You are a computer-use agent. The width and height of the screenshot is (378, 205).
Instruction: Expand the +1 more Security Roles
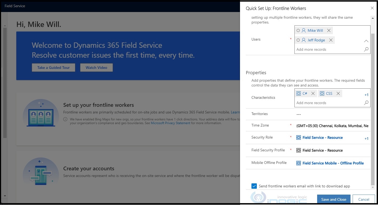(367, 139)
